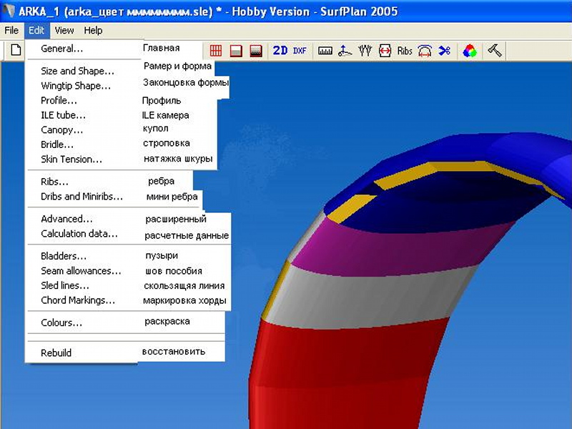This screenshot has height=429, width=572.
Task: Click the DXF export icon
Action: click(x=300, y=51)
